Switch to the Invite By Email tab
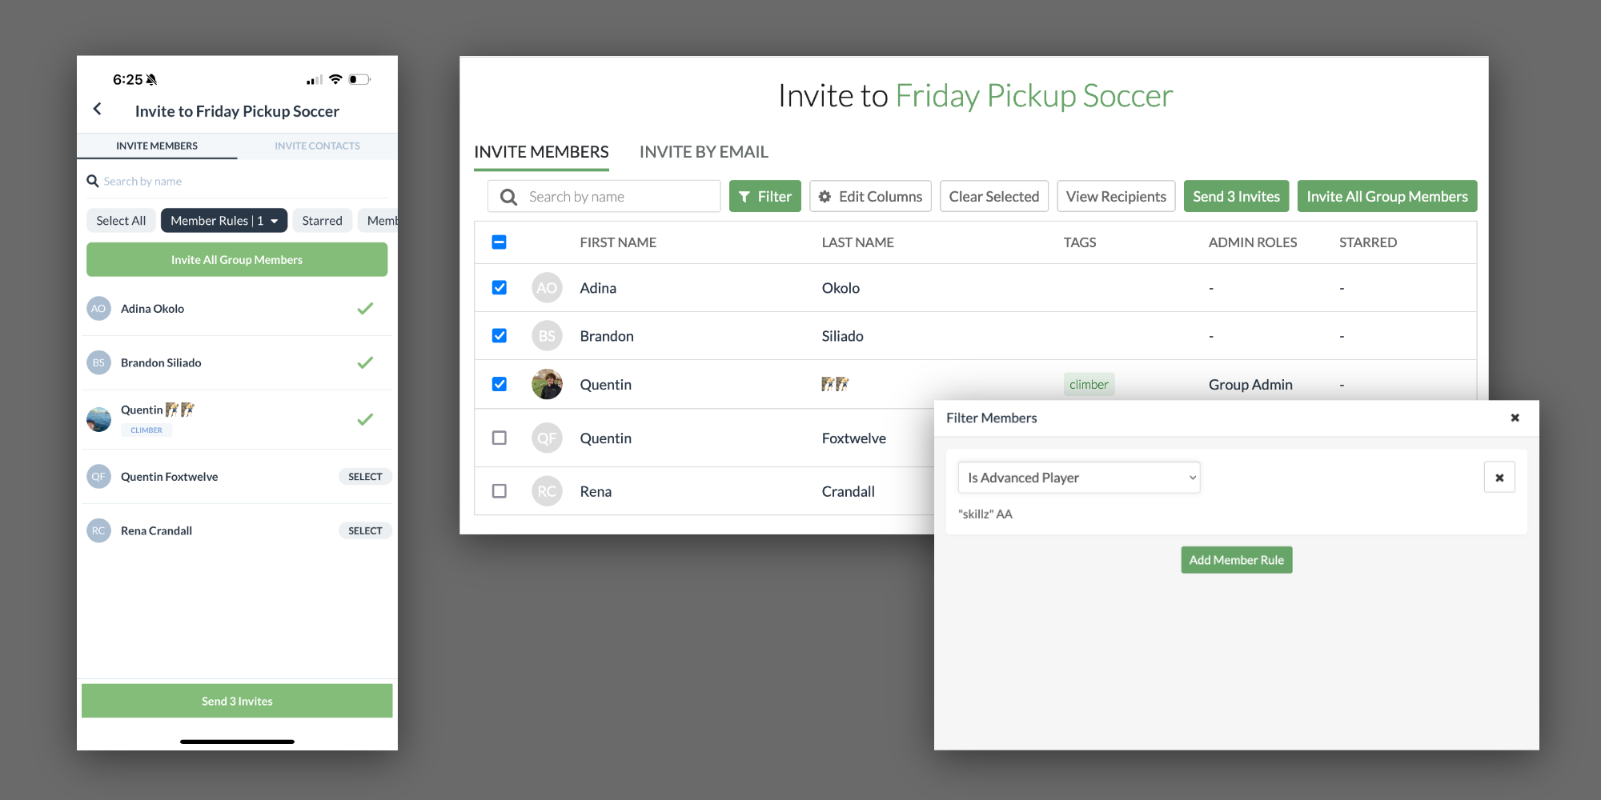The height and width of the screenshot is (800, 1601). click(704, 152)
